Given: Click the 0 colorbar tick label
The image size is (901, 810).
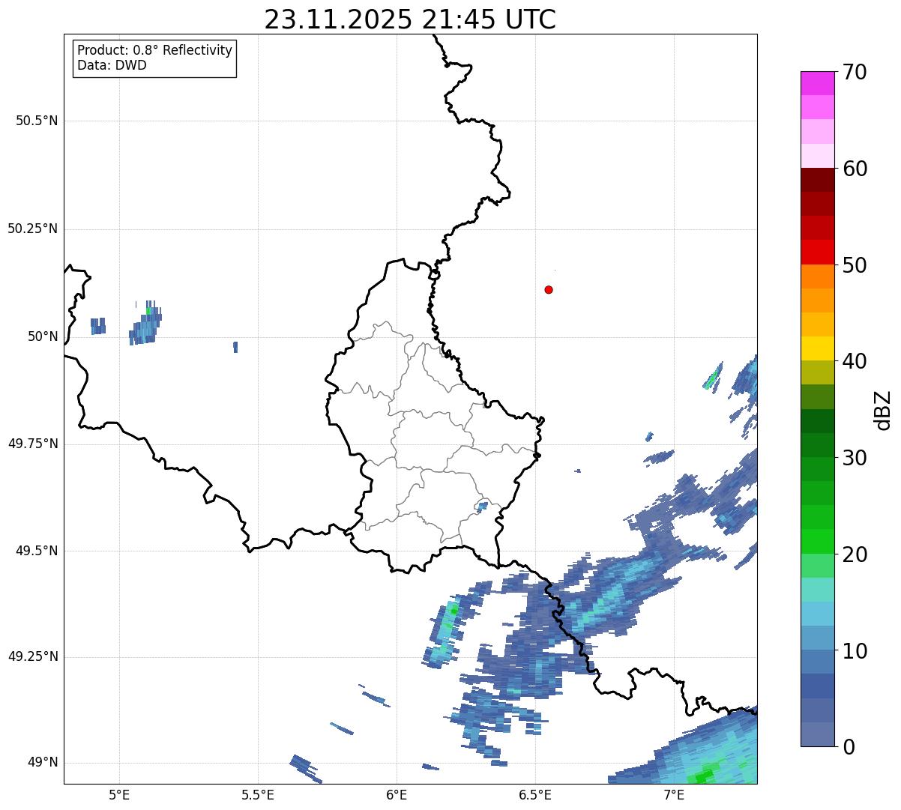Looking at the screenshot, I should tap(849, 747).
